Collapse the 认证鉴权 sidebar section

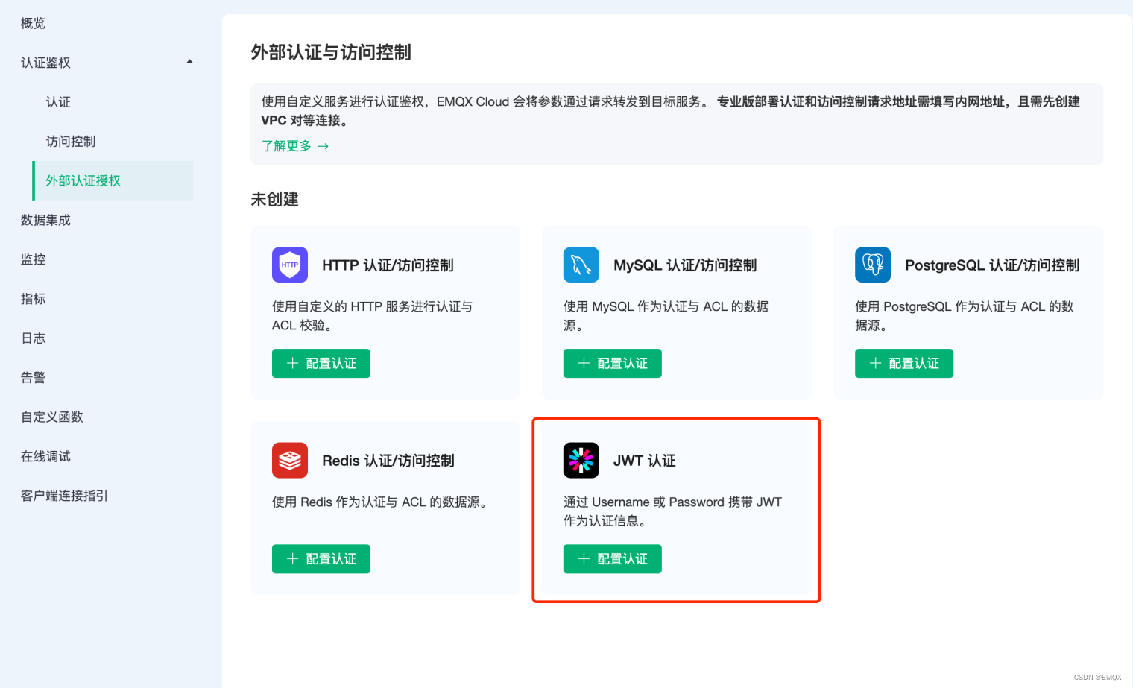point(190,62)
